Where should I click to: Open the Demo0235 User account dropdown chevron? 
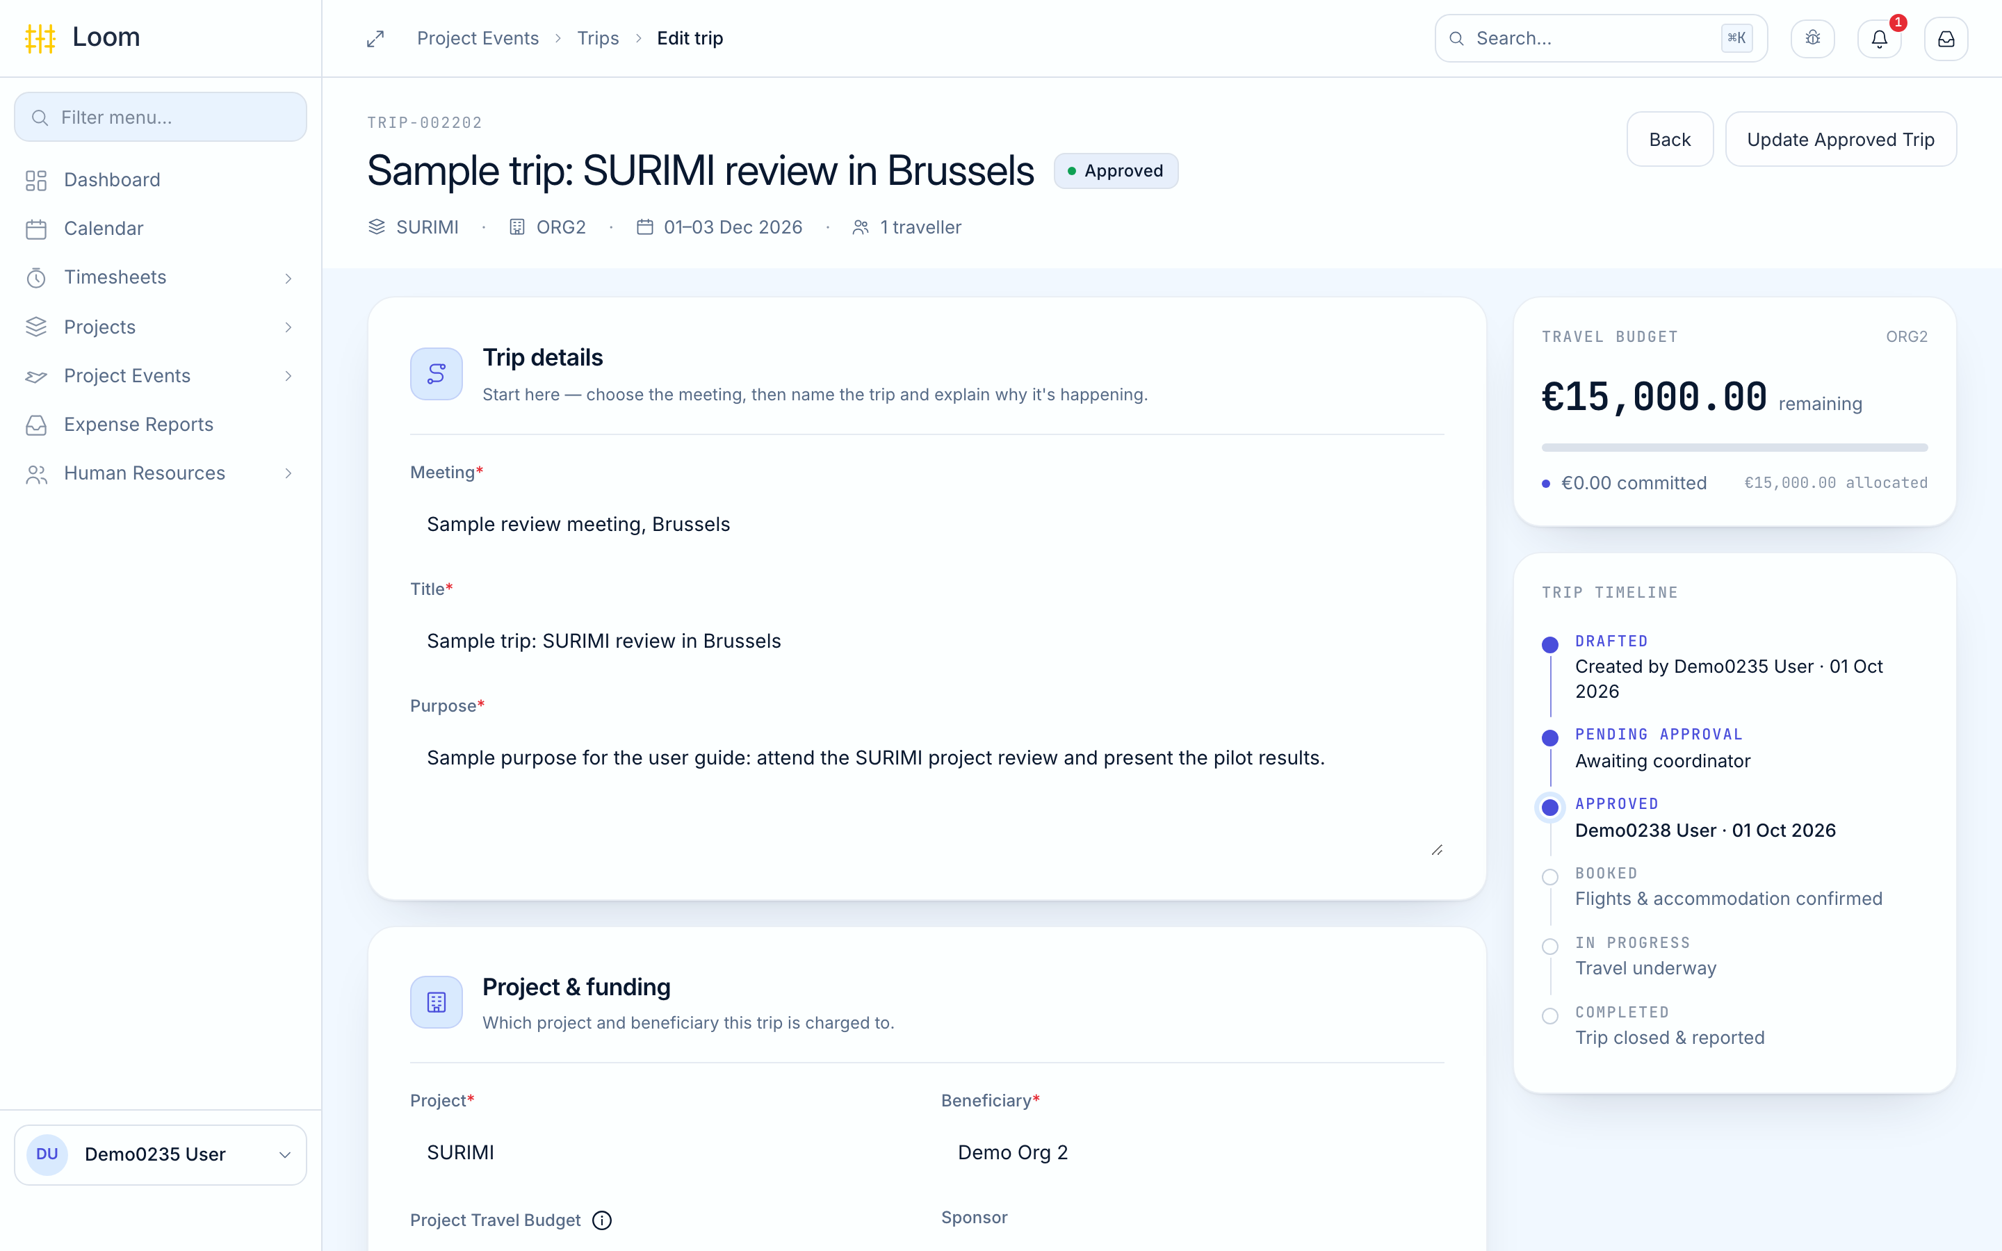[284, 1155]
